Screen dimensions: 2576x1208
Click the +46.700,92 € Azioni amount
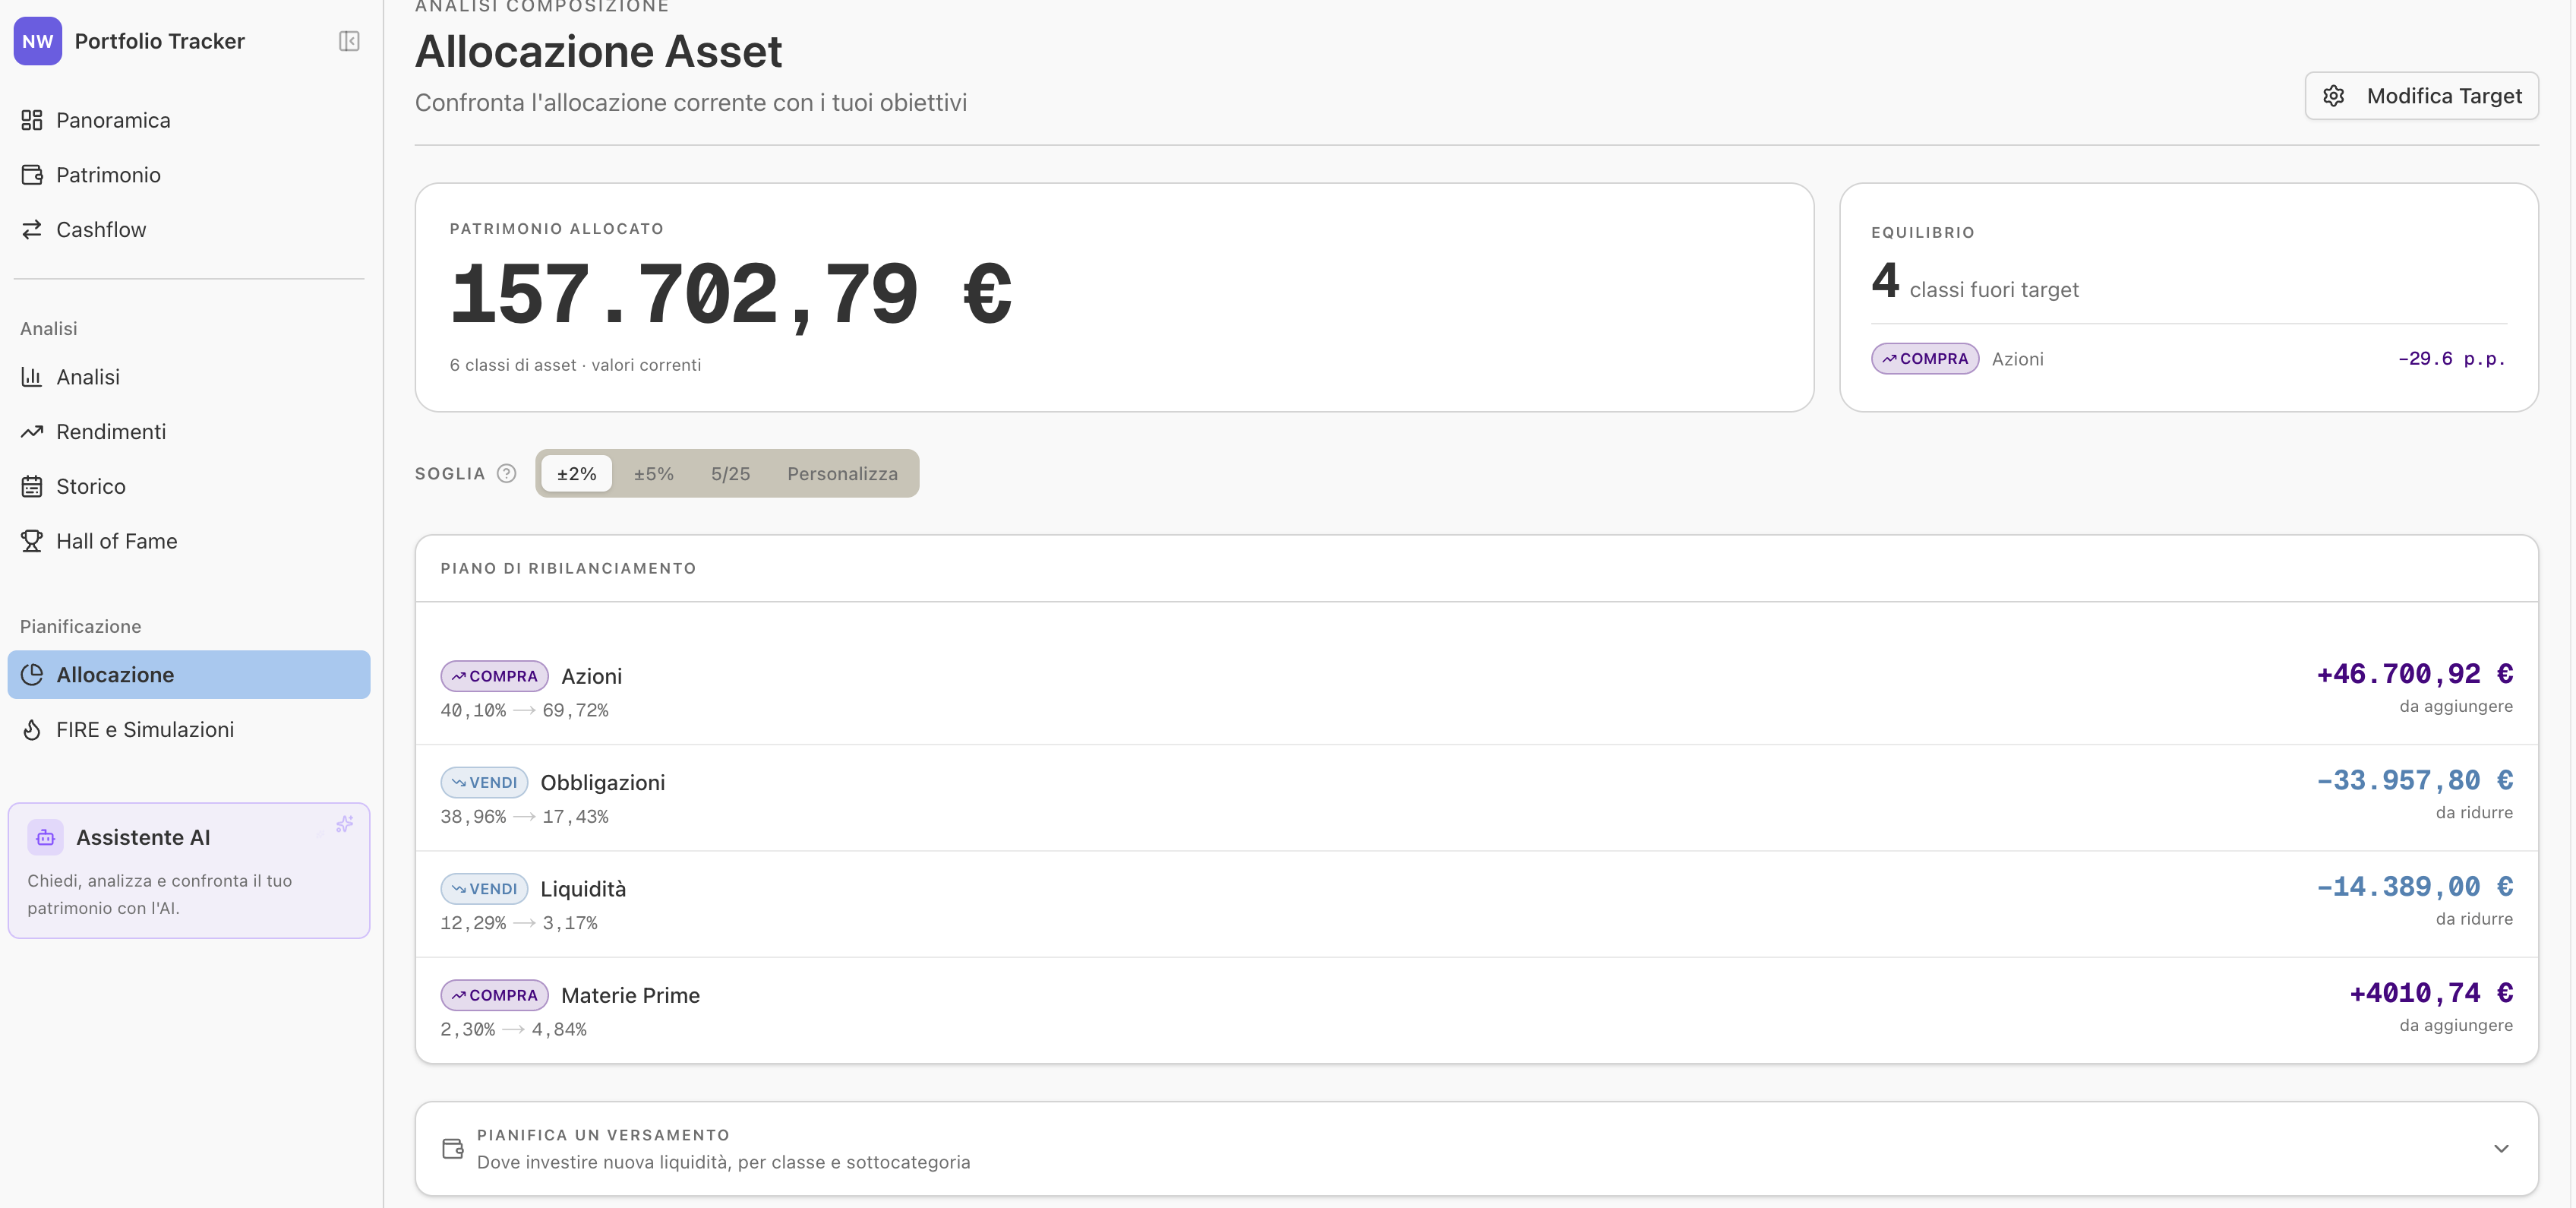click(2415, 674)
